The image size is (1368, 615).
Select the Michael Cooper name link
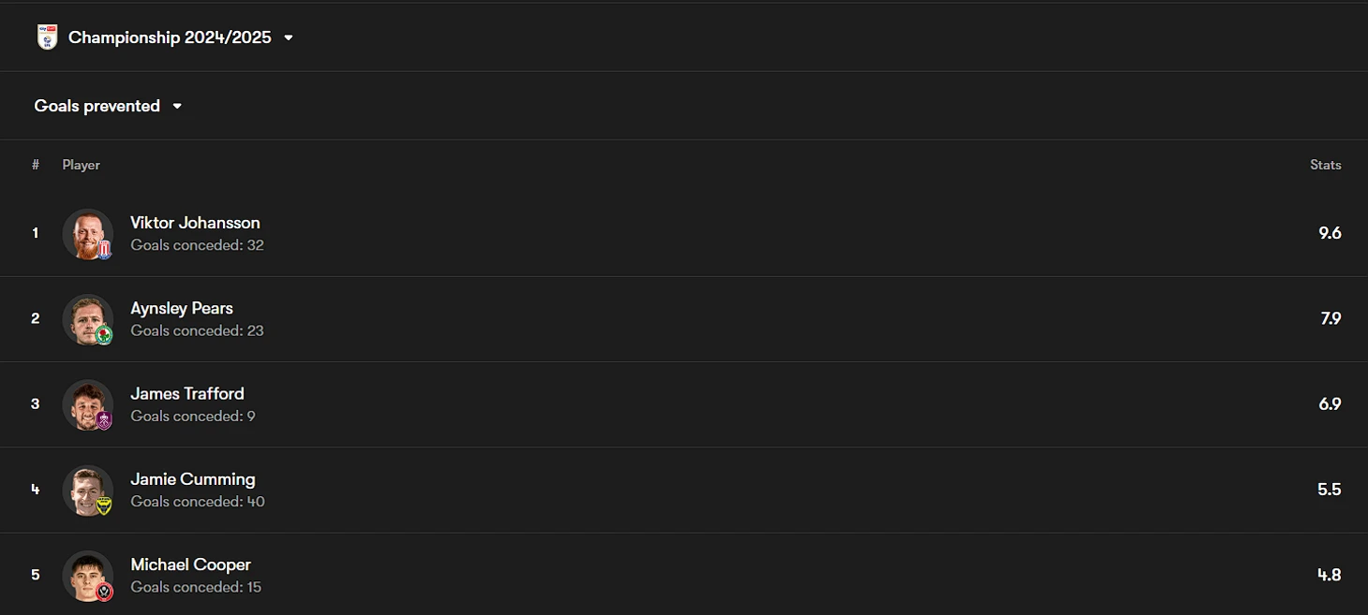click(190, 564)
